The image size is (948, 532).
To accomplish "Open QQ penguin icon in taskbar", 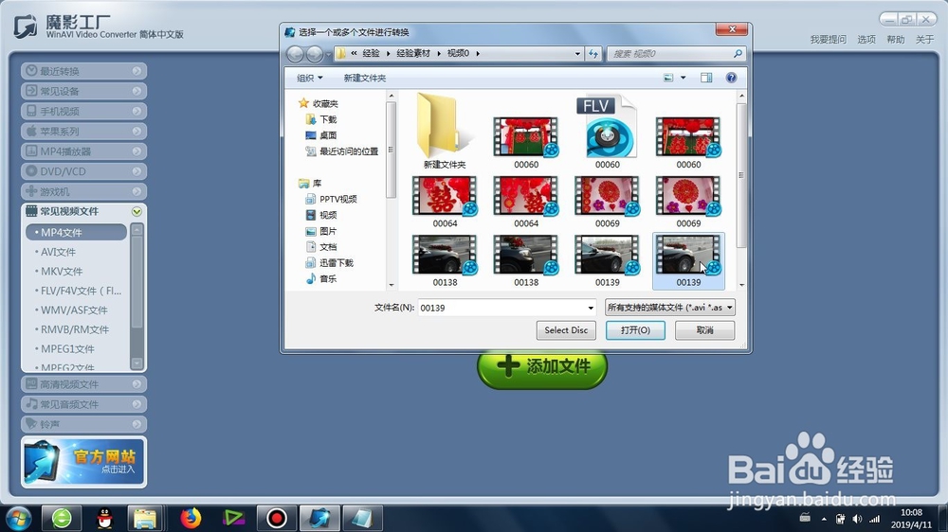I will (104, 518).
